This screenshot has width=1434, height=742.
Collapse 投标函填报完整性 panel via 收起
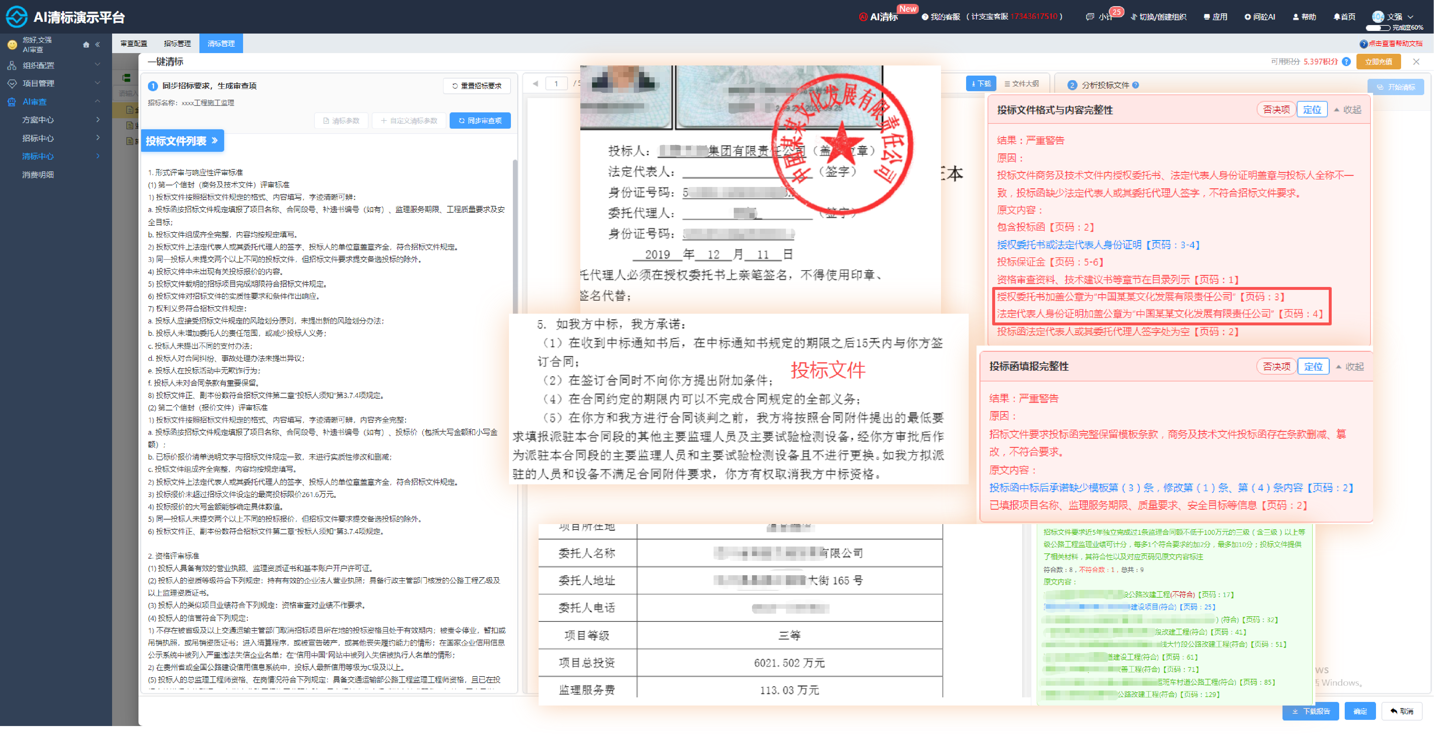(1349, 366)
